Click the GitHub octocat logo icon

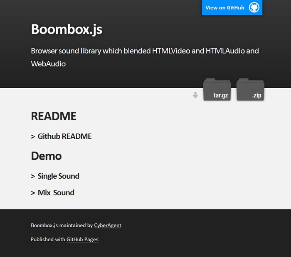[254, 7]
